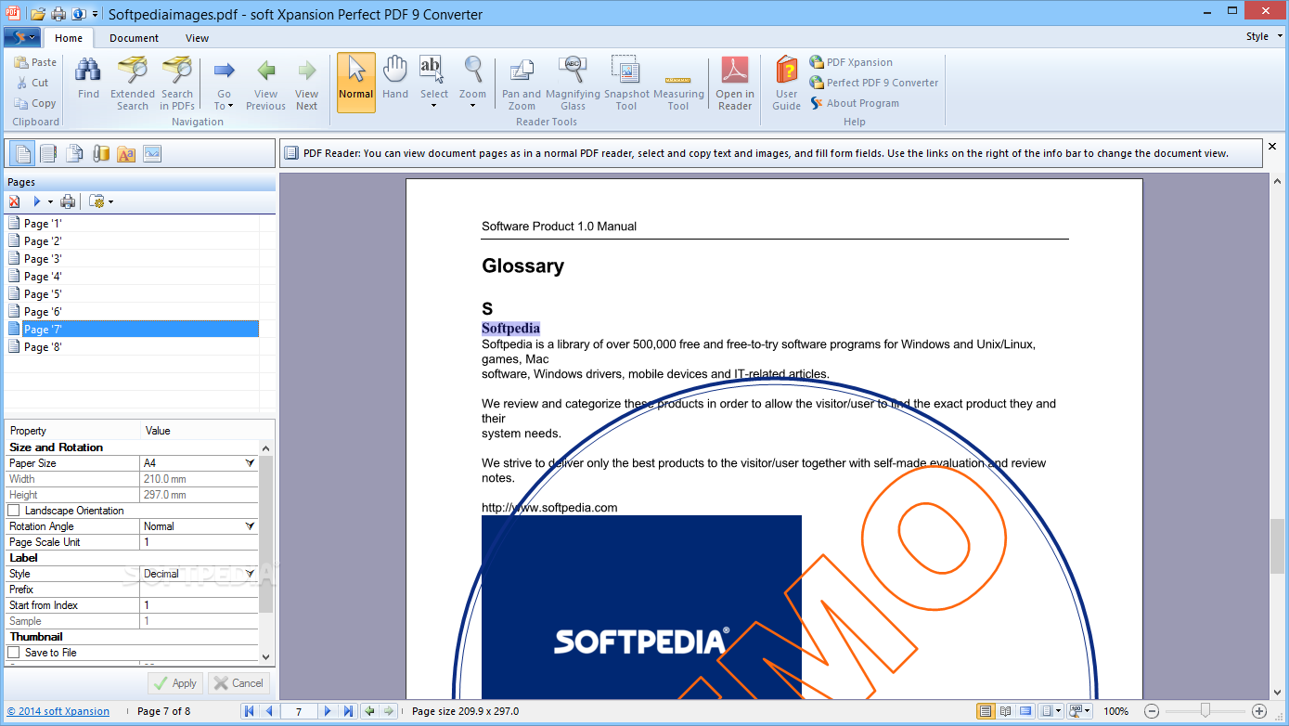Viewport: 1289px width, 726px height.
Task: Switch to single page continuous layout
Action: pyautogui.click(x=985, y=711)
